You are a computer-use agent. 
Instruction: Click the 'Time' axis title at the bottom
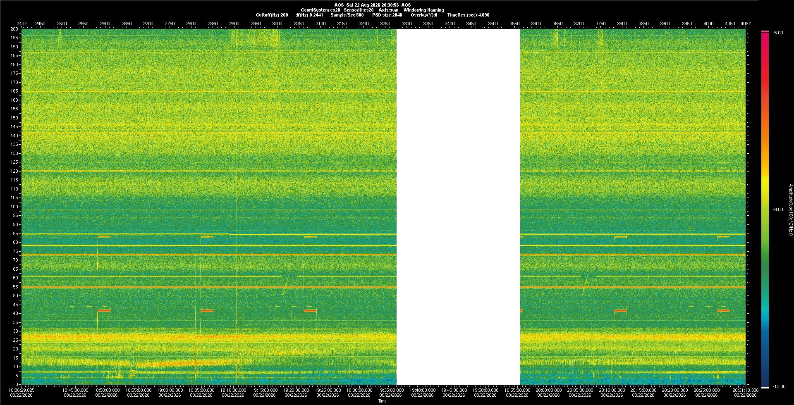point(382,401)
